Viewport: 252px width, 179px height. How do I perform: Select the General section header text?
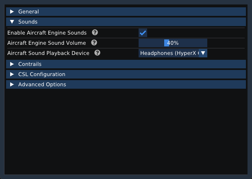[x=28, y=11]
